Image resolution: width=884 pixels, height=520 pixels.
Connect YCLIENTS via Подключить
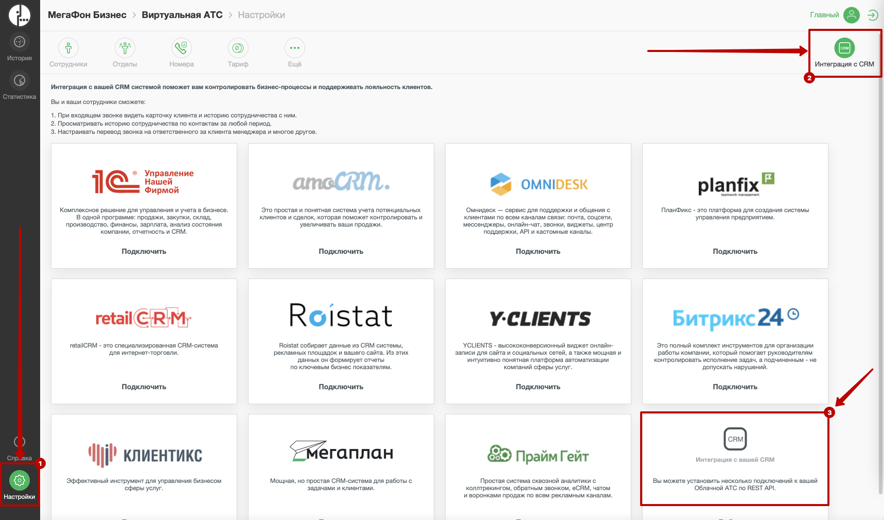click(x=538, y=387)
